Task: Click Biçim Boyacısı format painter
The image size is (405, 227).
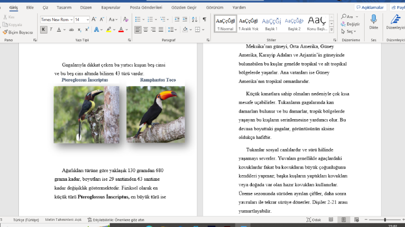Action: pyautogui.click(x=18, y=33)
